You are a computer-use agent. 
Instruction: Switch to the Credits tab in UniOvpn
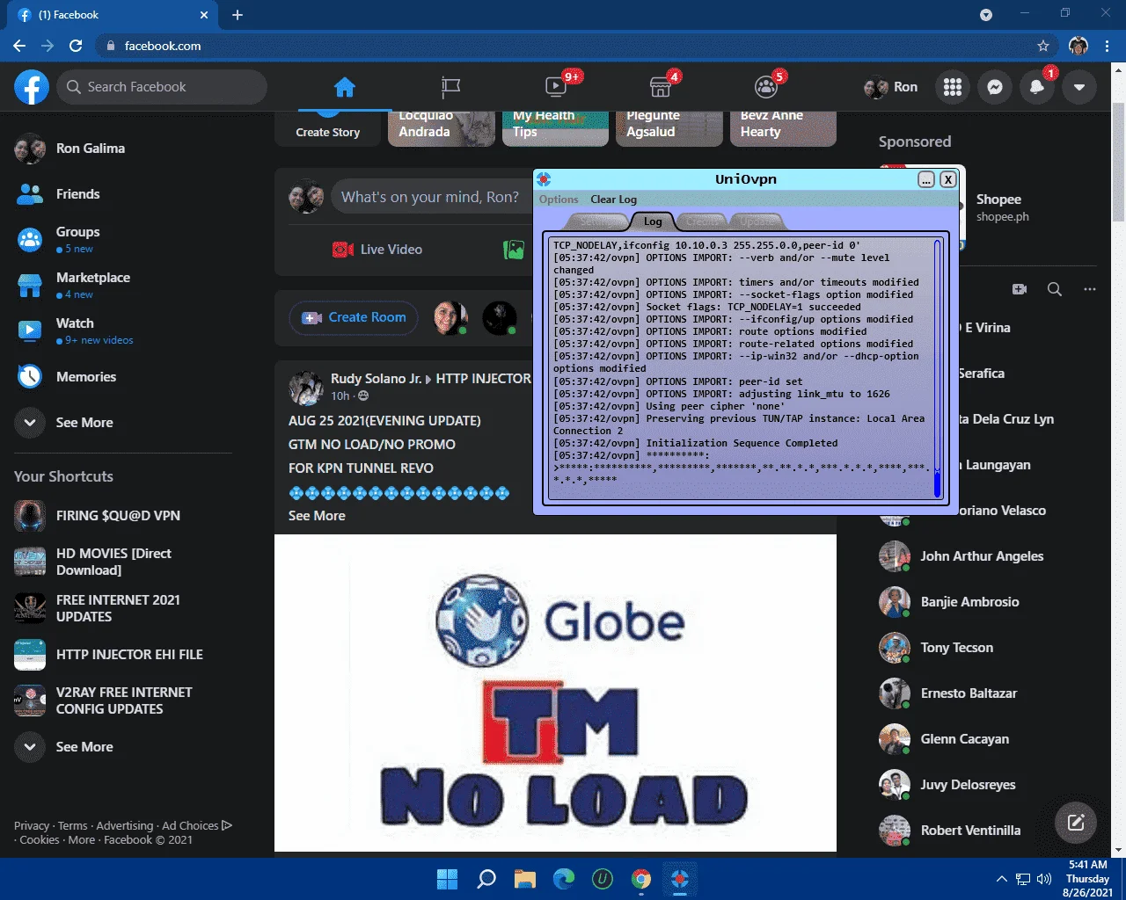point(701,221)
